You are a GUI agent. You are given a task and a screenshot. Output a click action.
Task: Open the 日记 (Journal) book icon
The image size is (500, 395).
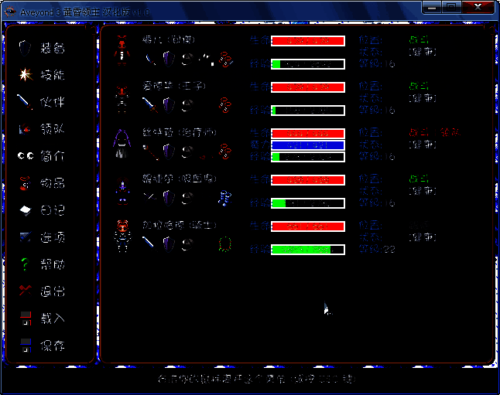26,210
